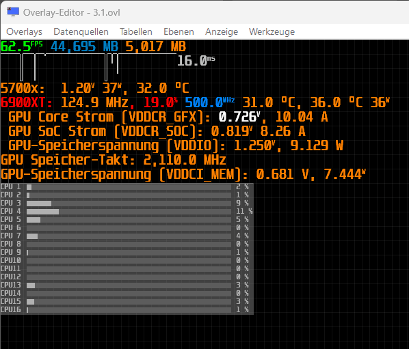Click the CPU 5 usage bar

point(129,220)
